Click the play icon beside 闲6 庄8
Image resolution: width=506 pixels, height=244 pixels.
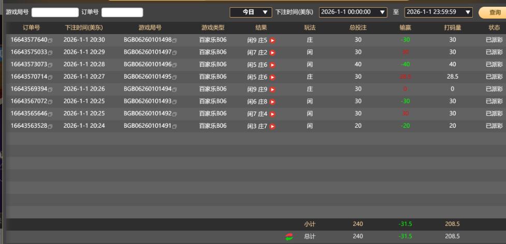[x=272, y=102]
